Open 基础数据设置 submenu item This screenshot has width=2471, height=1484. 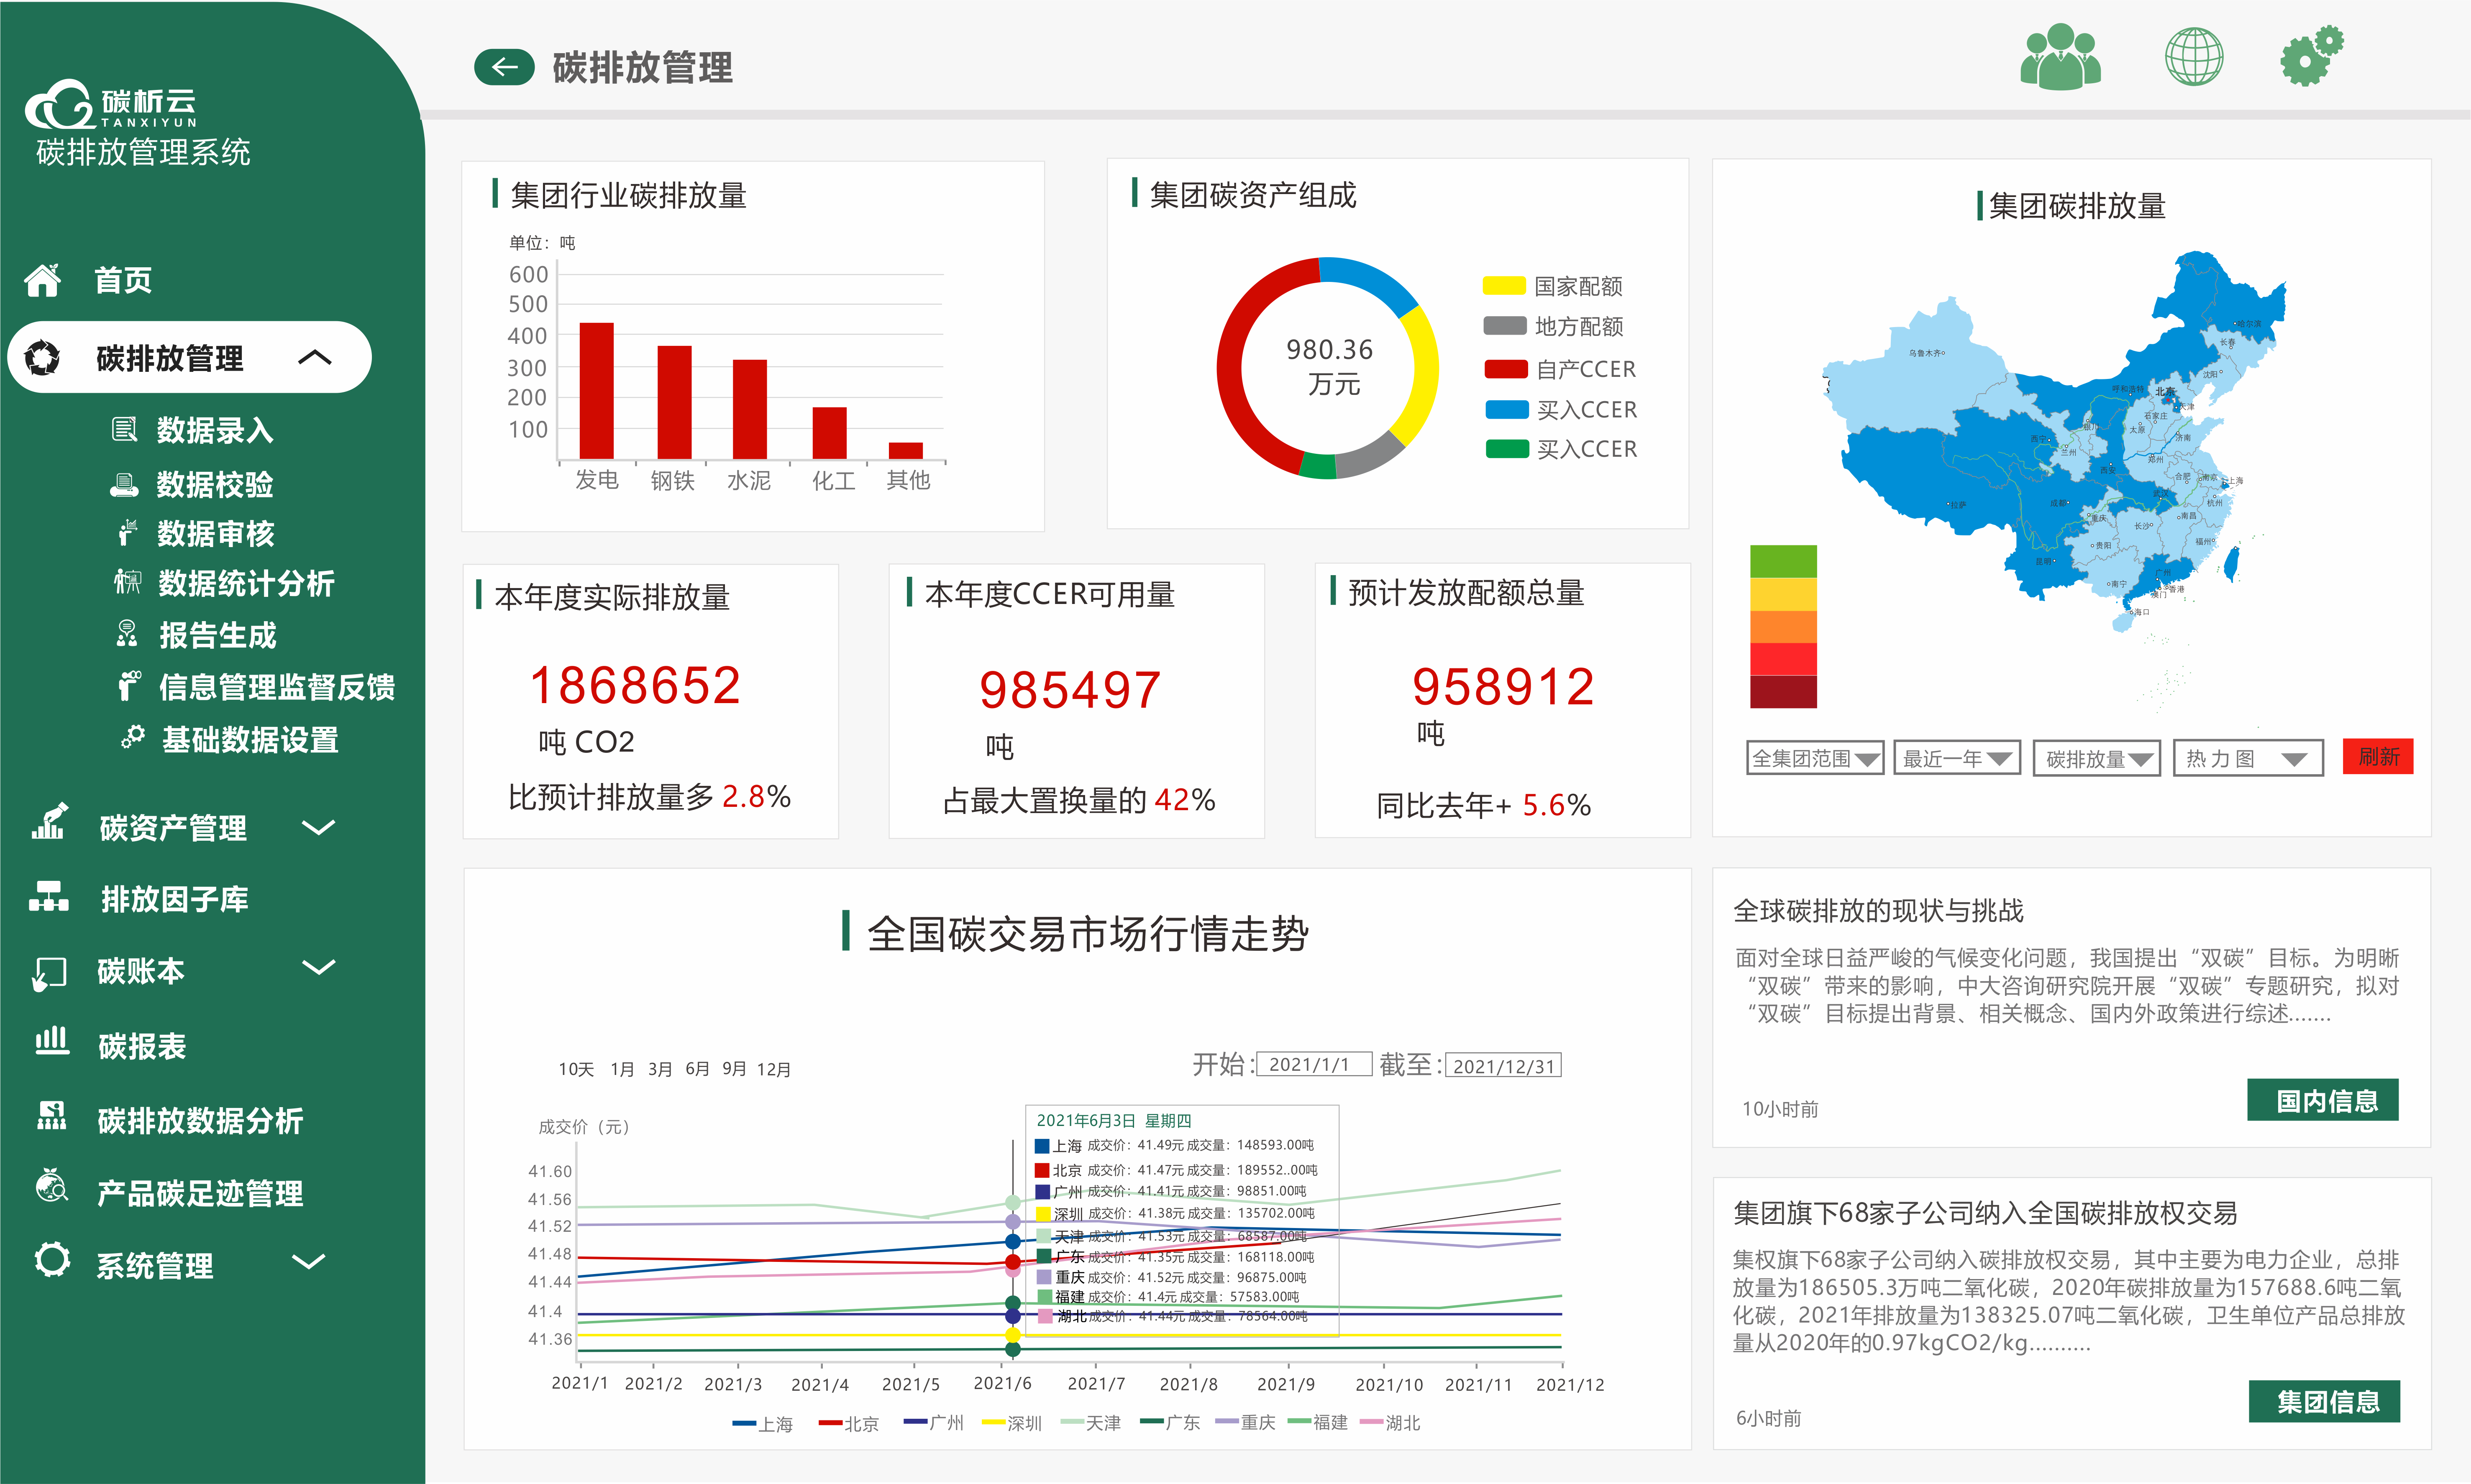pyautogui.click(x=250, y=740)
